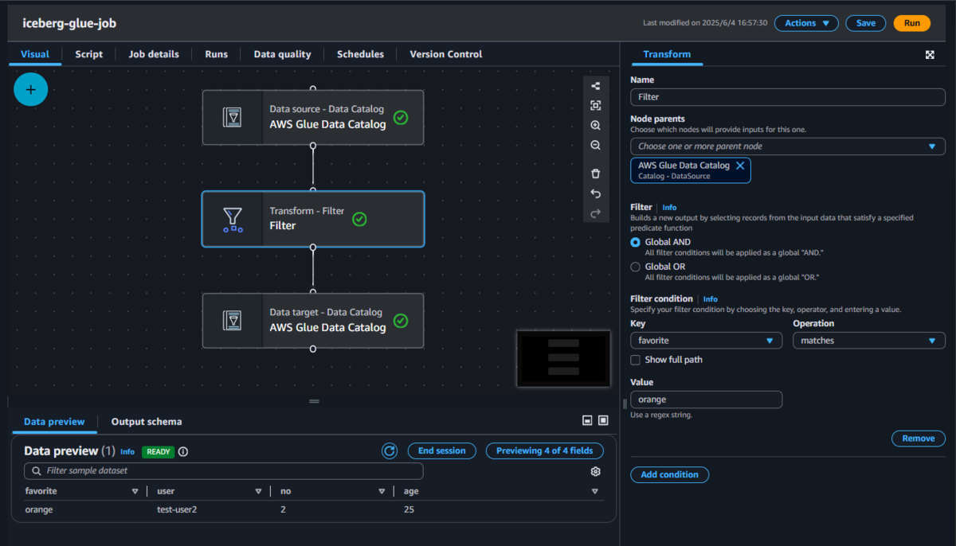This screenshot has height=546, width=956.
Task: Click the Add condition button
Action: click(x=669, y=474)
